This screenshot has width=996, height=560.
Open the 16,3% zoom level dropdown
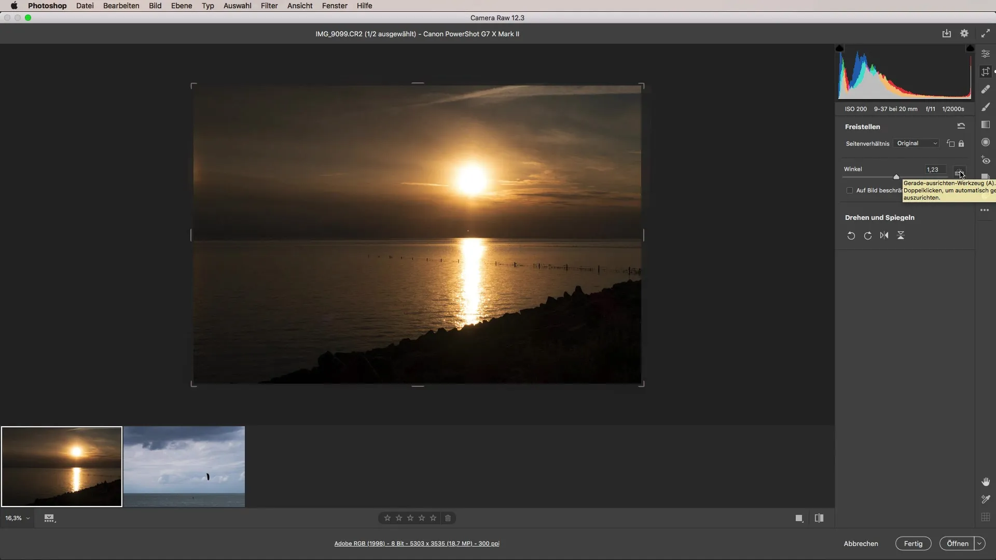tap(17, 518)
